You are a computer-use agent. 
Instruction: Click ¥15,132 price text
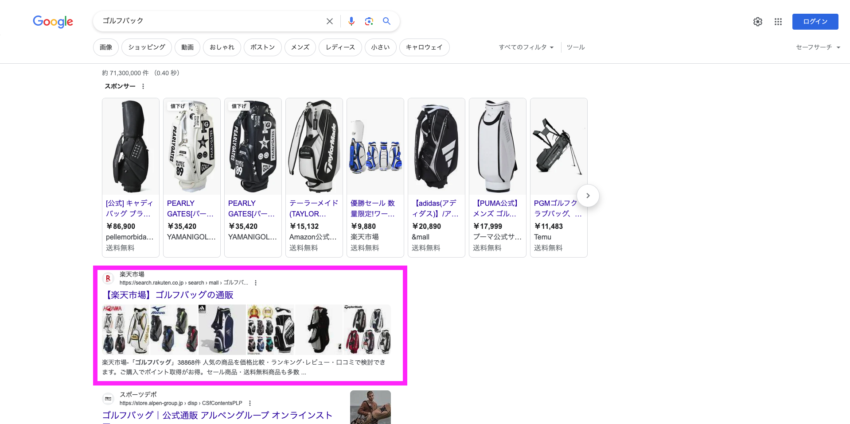pos(304,226)
